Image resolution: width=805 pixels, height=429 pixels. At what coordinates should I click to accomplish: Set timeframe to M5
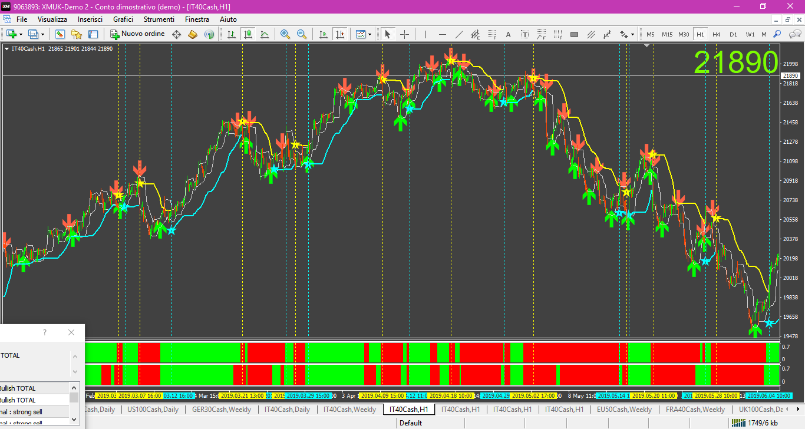pos(651,34)
